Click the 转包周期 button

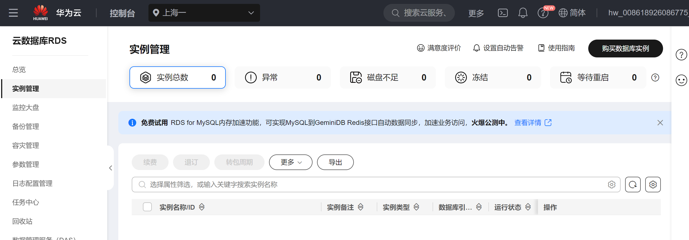click(x=239, y=162)
